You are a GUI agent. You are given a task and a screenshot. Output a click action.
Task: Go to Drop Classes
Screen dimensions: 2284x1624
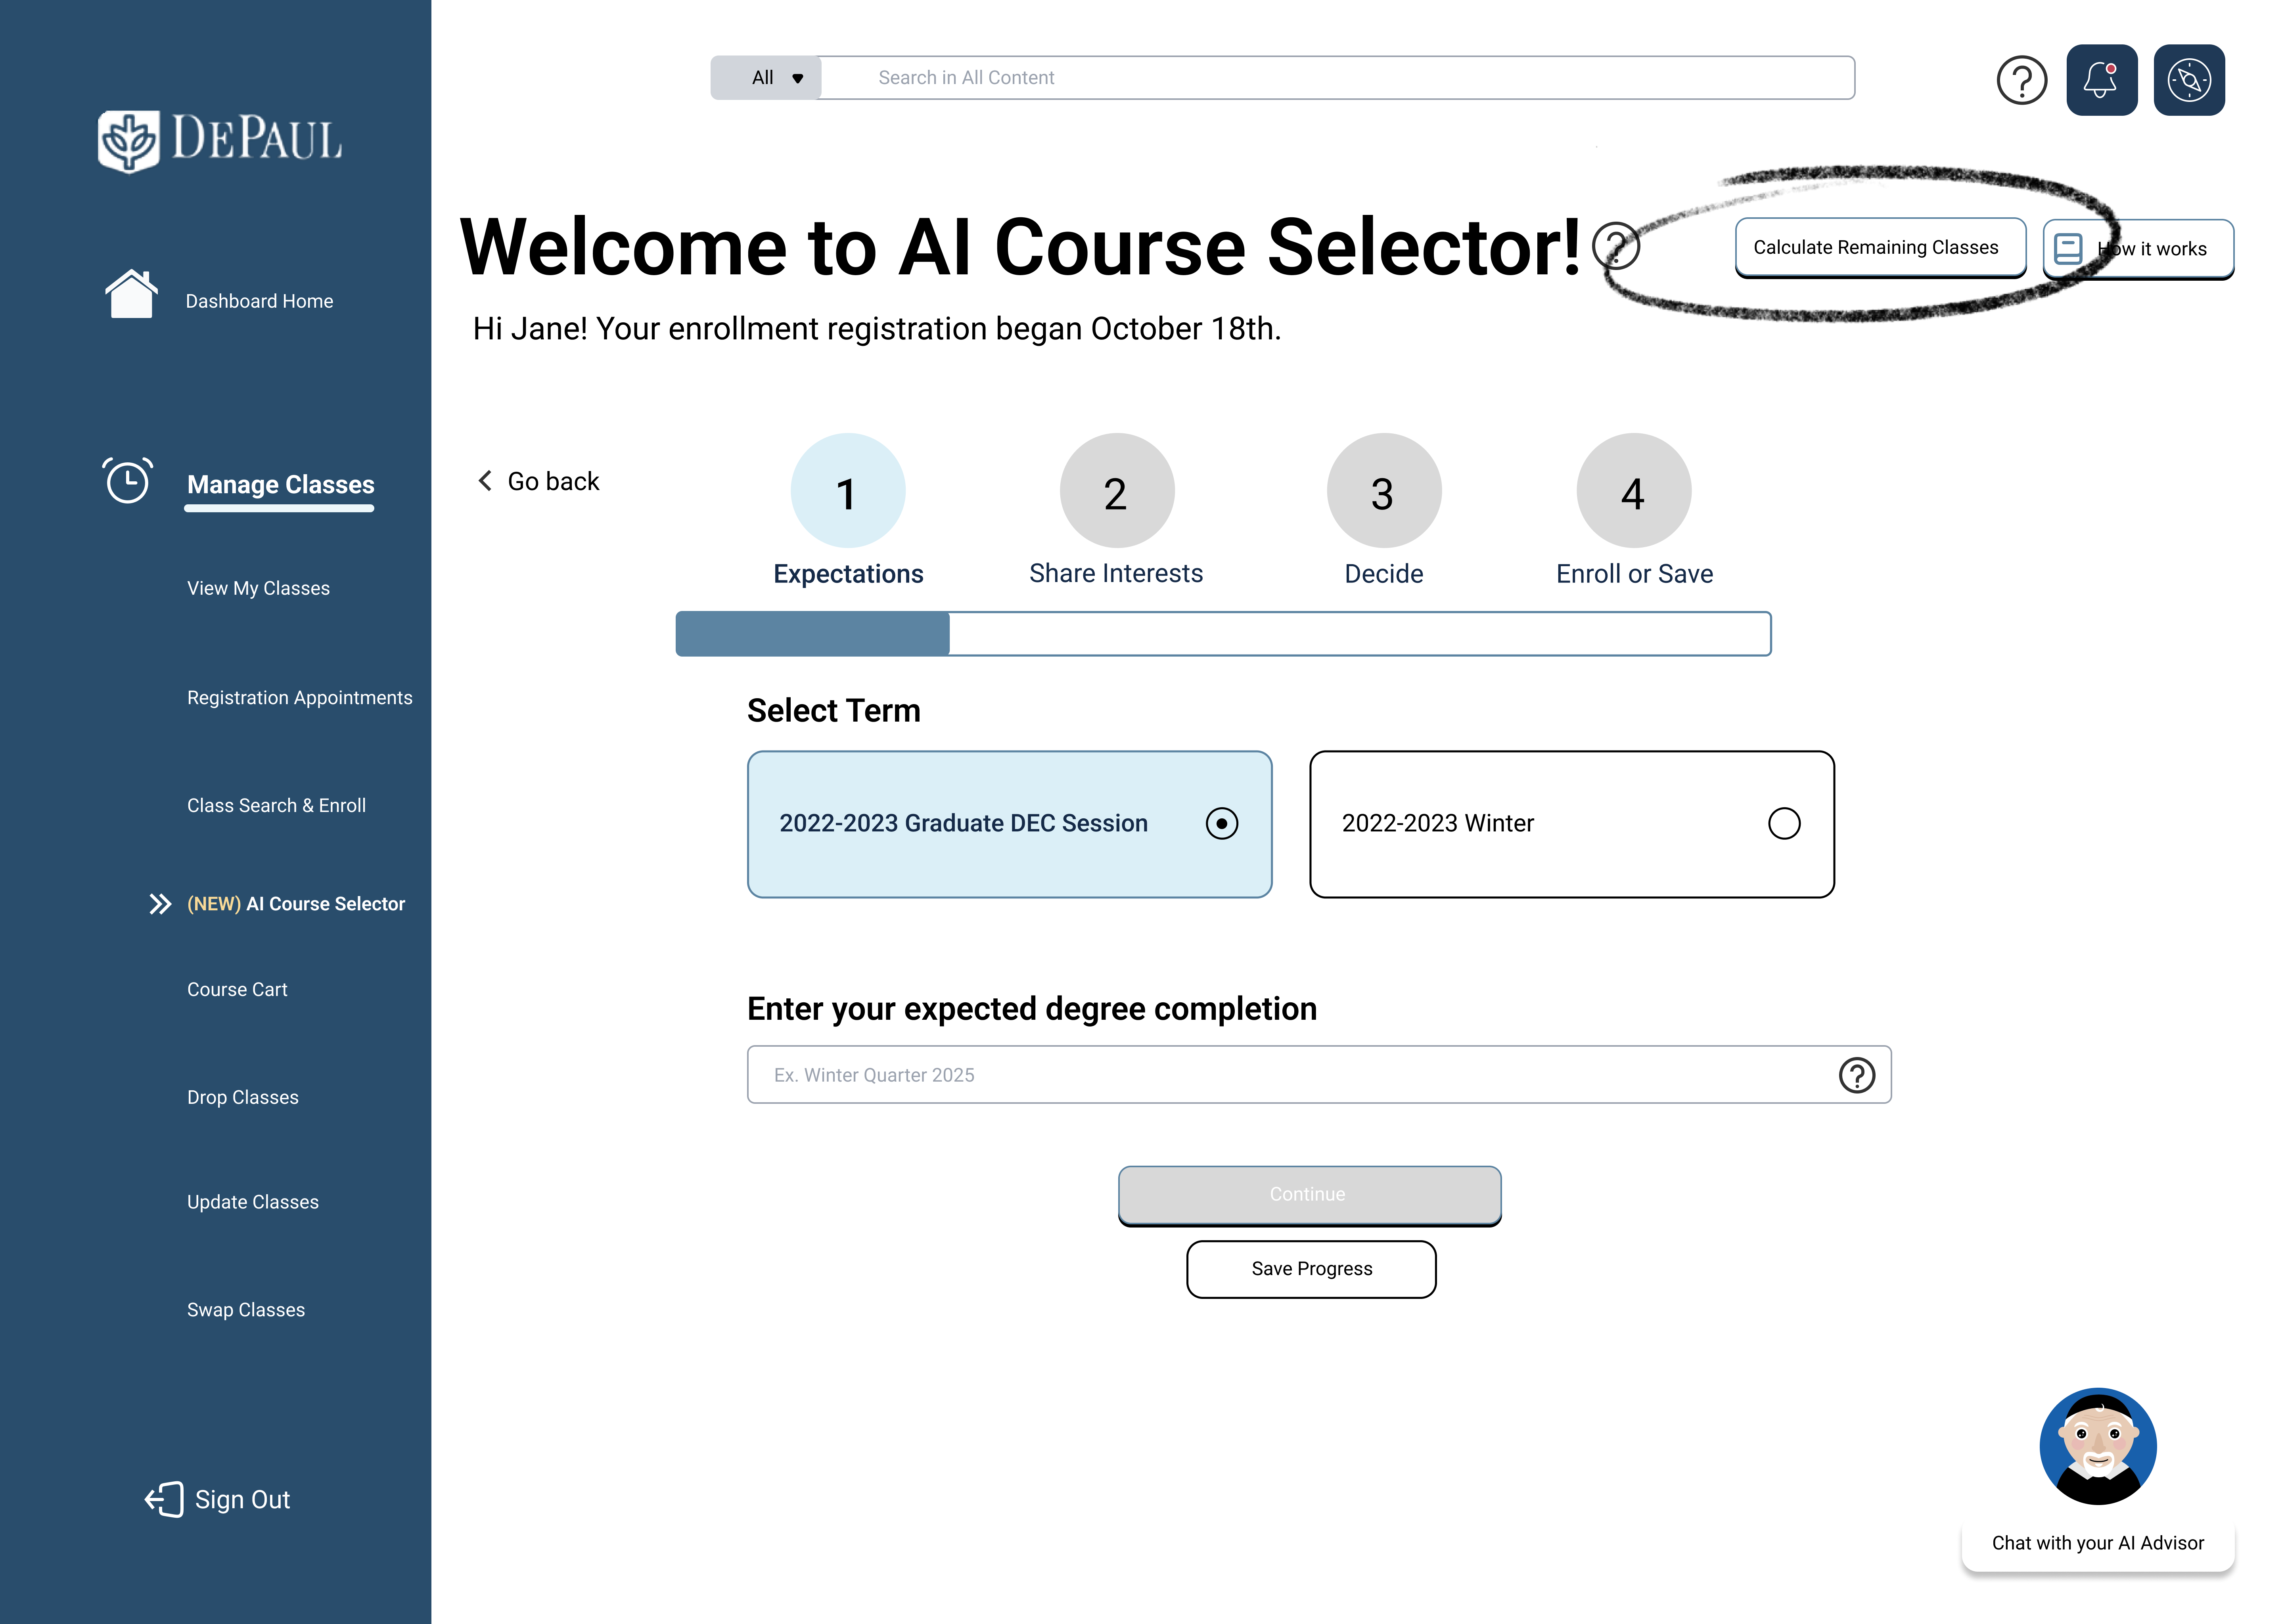click(243, 1098)
